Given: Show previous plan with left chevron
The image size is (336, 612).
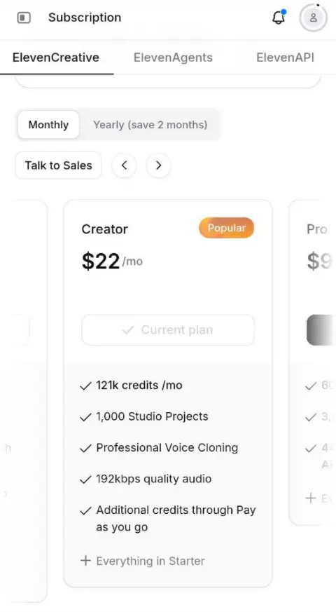Looking at the screenshot, I should pyautogui.click(x=125, y=165).
